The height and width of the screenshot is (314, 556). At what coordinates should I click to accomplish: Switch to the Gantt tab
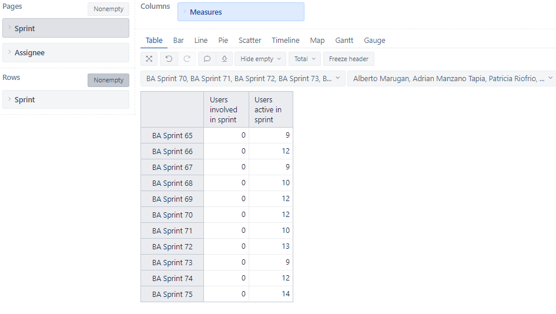[344, 41]
